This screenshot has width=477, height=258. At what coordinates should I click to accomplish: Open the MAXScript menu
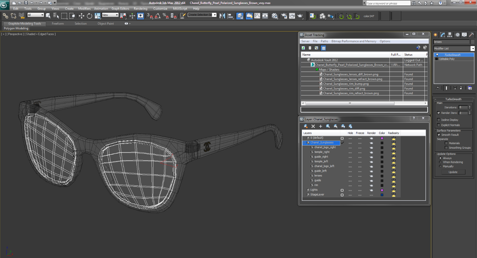pos(180,9)
